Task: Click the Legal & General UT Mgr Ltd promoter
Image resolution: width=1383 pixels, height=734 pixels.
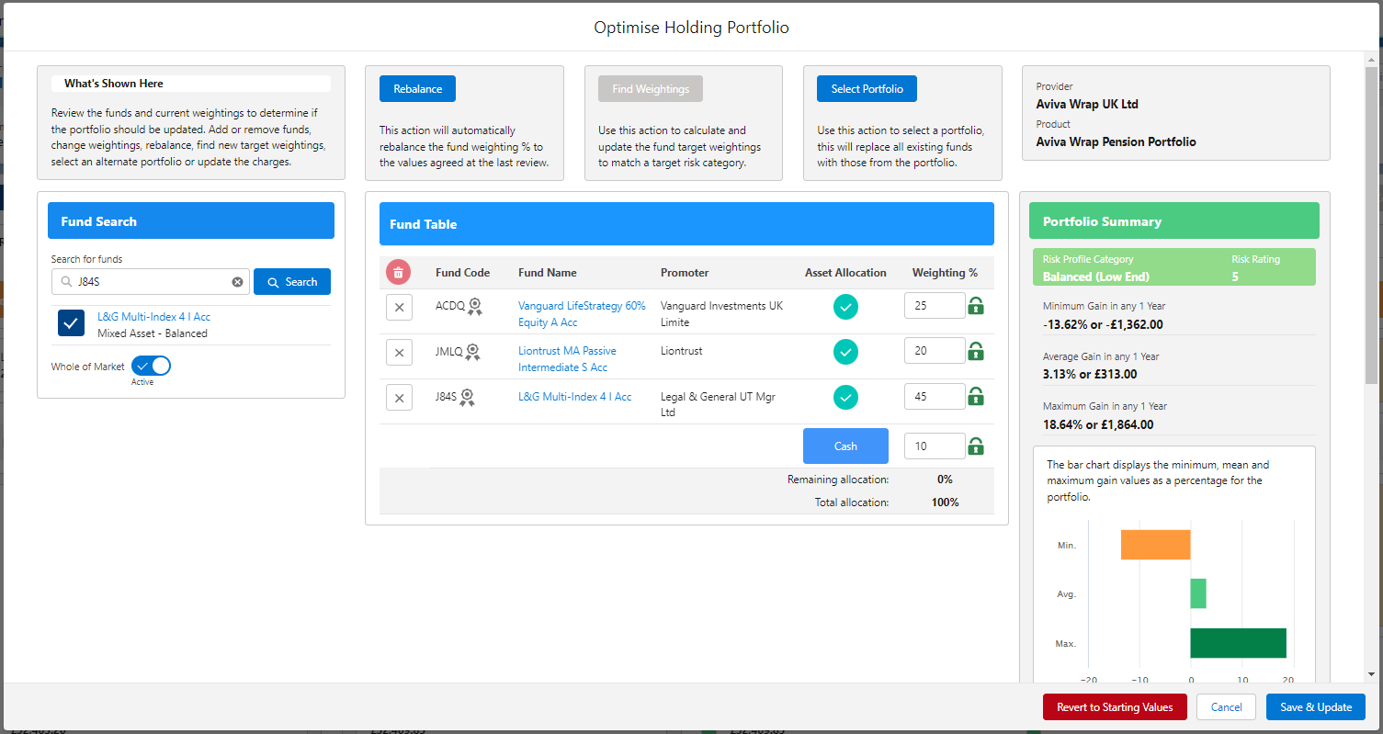Action: pos(720,404)
